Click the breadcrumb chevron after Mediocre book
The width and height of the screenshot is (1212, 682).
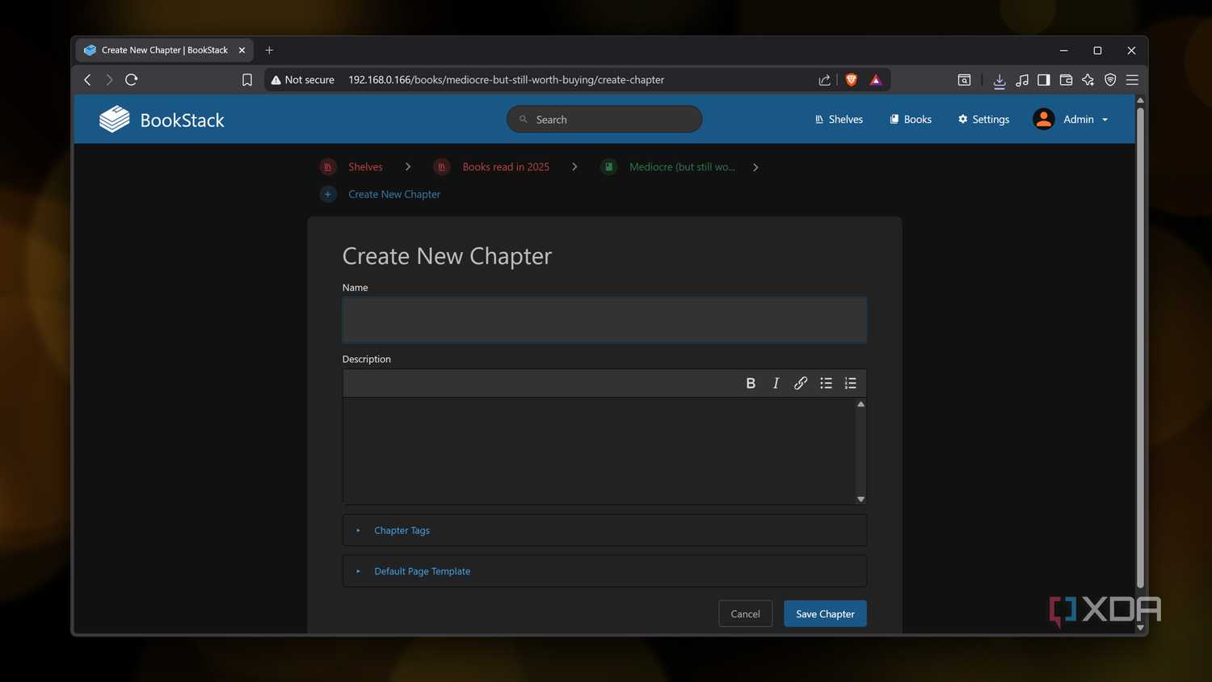[x=755, y=167]
